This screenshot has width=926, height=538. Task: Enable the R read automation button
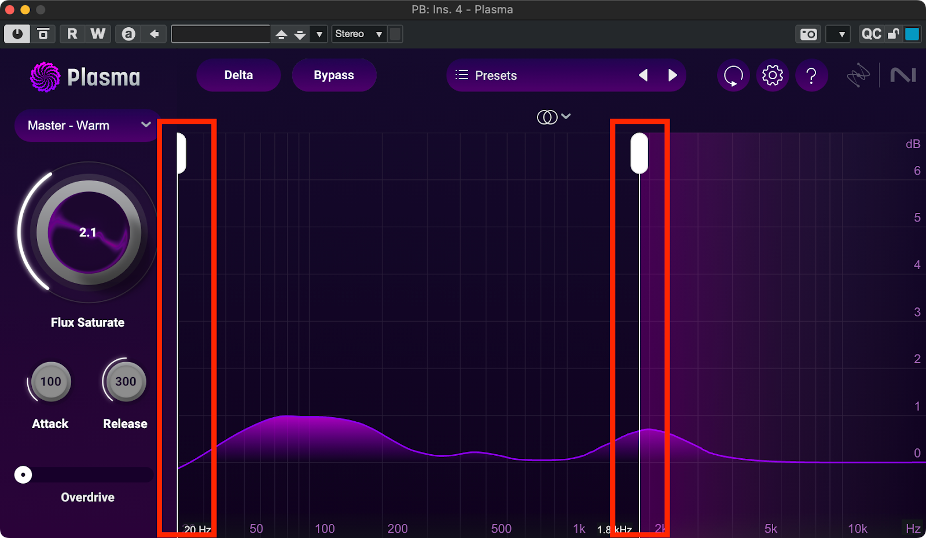point(72,34)
